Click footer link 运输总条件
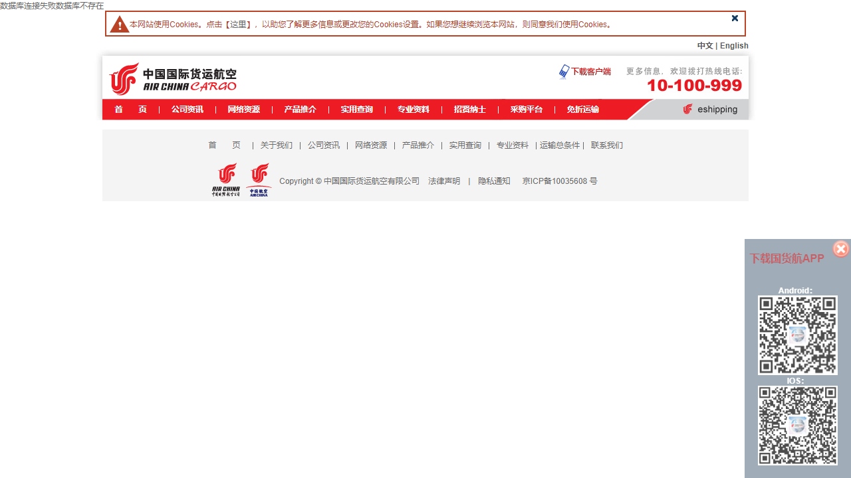This screenshot has width=851, height=478. 560,145
